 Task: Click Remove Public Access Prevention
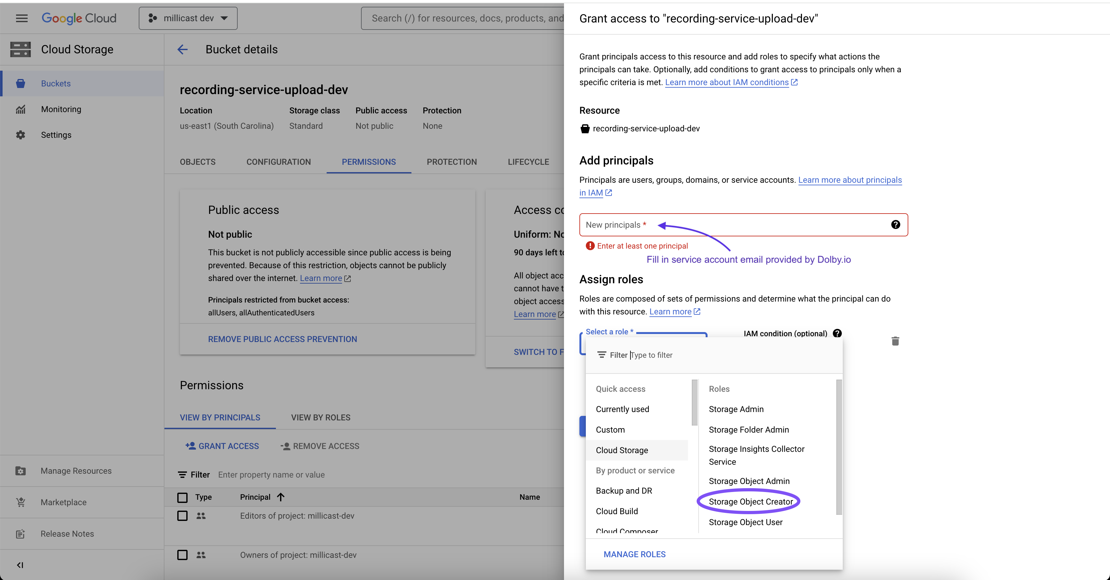[282, 339]
